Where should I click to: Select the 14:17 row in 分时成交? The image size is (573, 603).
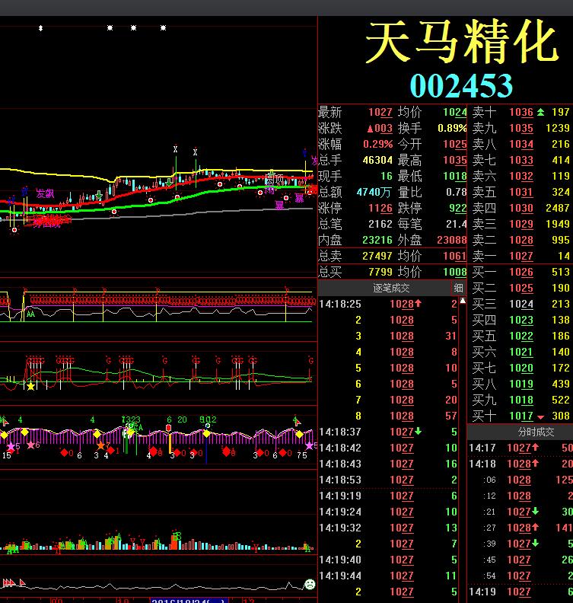520,448
